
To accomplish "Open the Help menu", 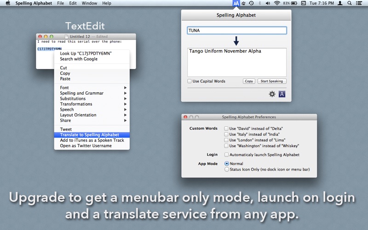I will tap(107, 3).
